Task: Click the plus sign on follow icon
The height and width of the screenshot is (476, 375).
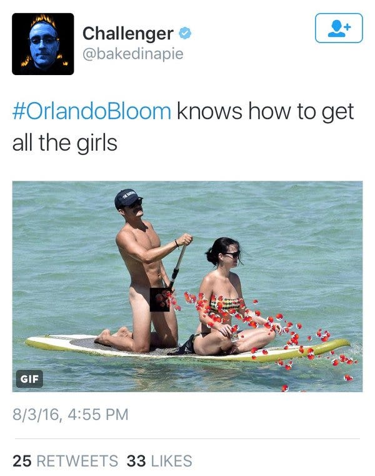Action: click(x=347, y=27)
